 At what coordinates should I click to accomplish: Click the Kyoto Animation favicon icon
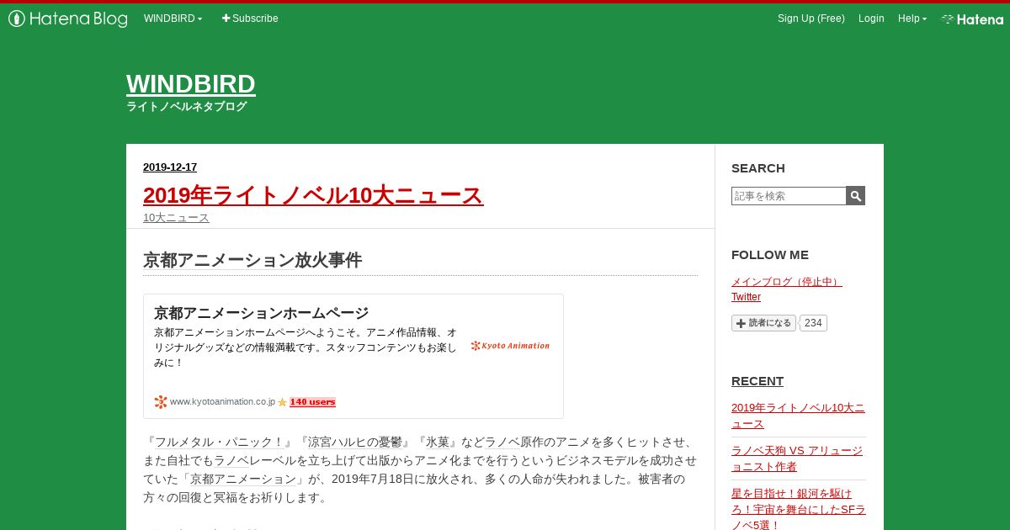click(161, 402)
